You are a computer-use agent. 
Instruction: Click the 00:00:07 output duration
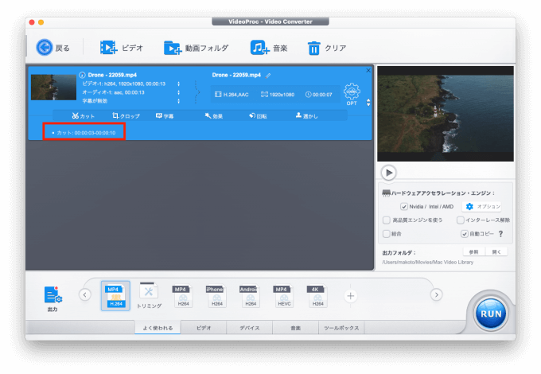coord(318,94)
